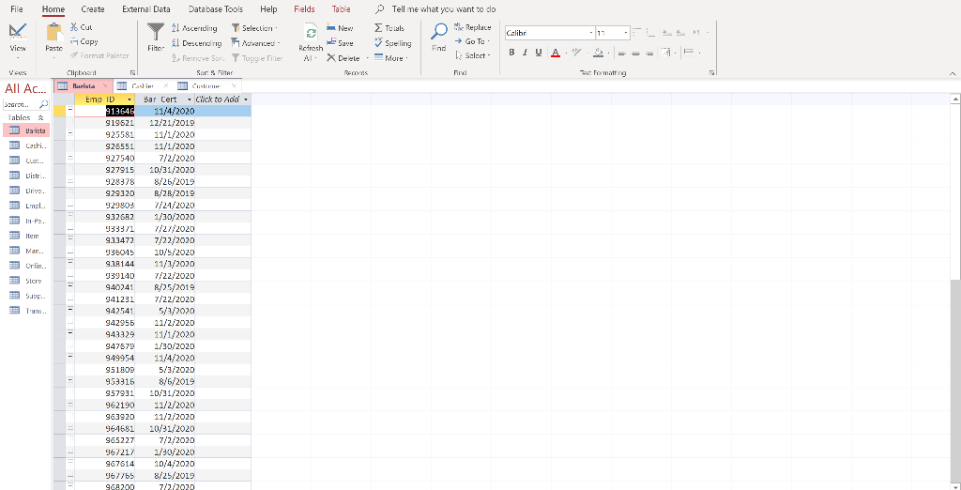The height and width of the screenshot is (490, 961).
Task: Open the Help ribbon tab
Action: click(268, 9)
